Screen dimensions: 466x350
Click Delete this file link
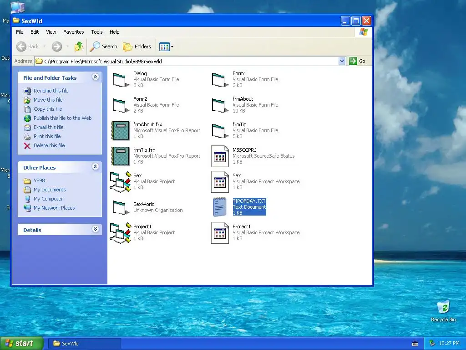49,145
